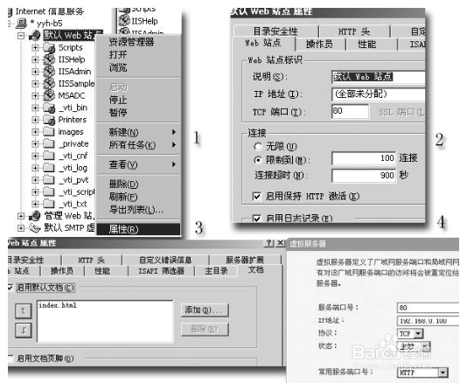The height and width of the screenshot is (383, 460).
Task: Click the _vti_pvt folder icon
Action: 49,180
